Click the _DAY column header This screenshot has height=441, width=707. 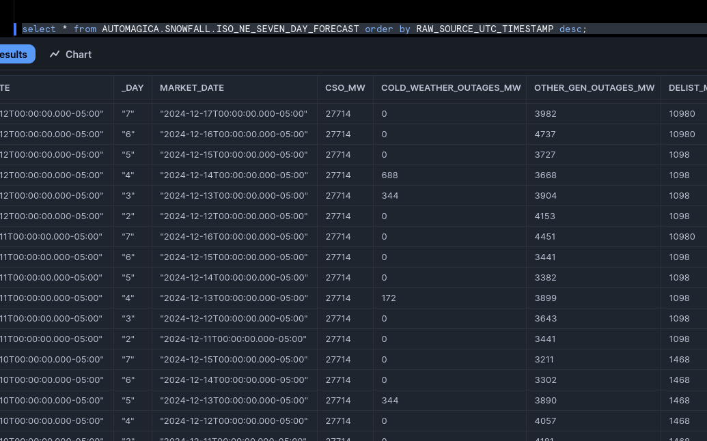point(133,88)
